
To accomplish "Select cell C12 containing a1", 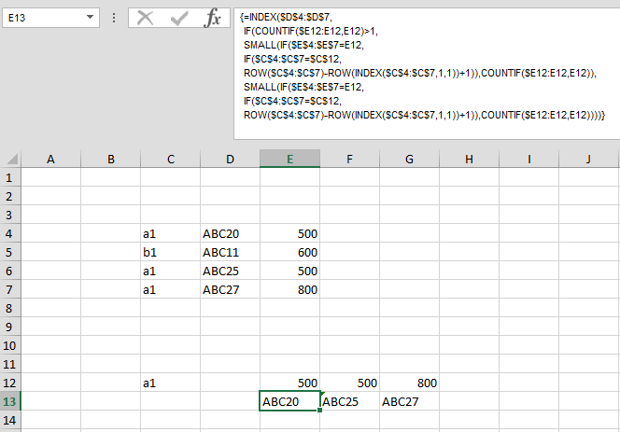I will coord(171,383).
